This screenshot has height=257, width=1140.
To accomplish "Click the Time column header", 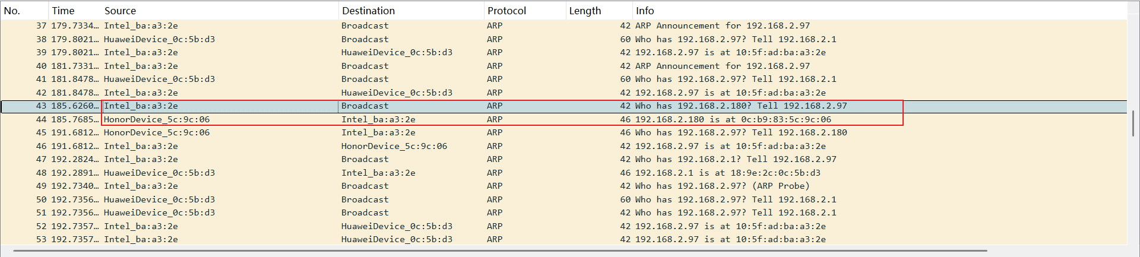I will (x=63, y=11).
